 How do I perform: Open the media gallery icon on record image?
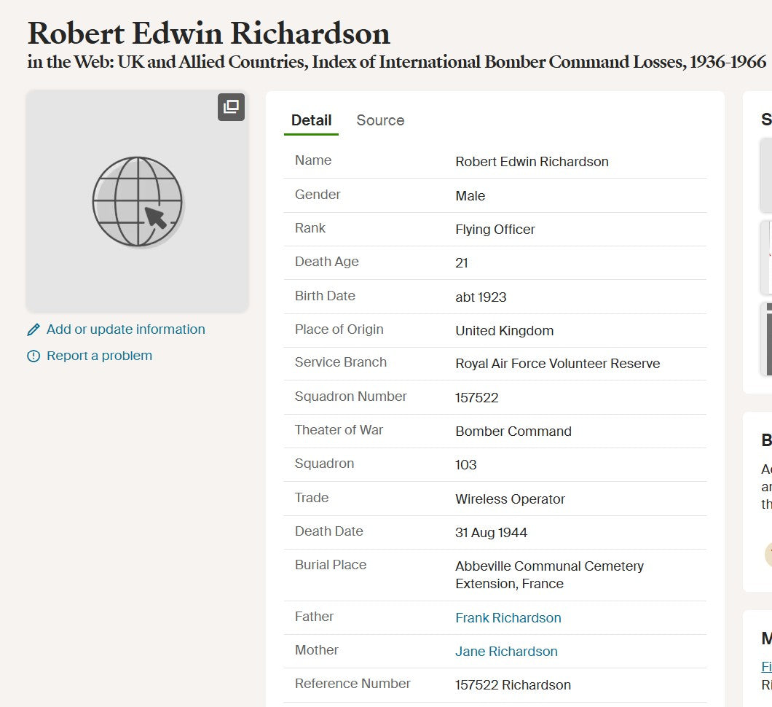(231, 107)
